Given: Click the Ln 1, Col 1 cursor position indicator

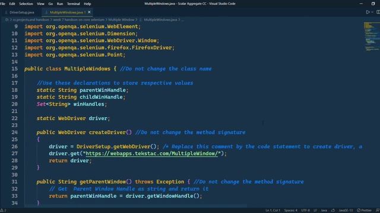Looking at the screenshot, I should coord(273,211).
